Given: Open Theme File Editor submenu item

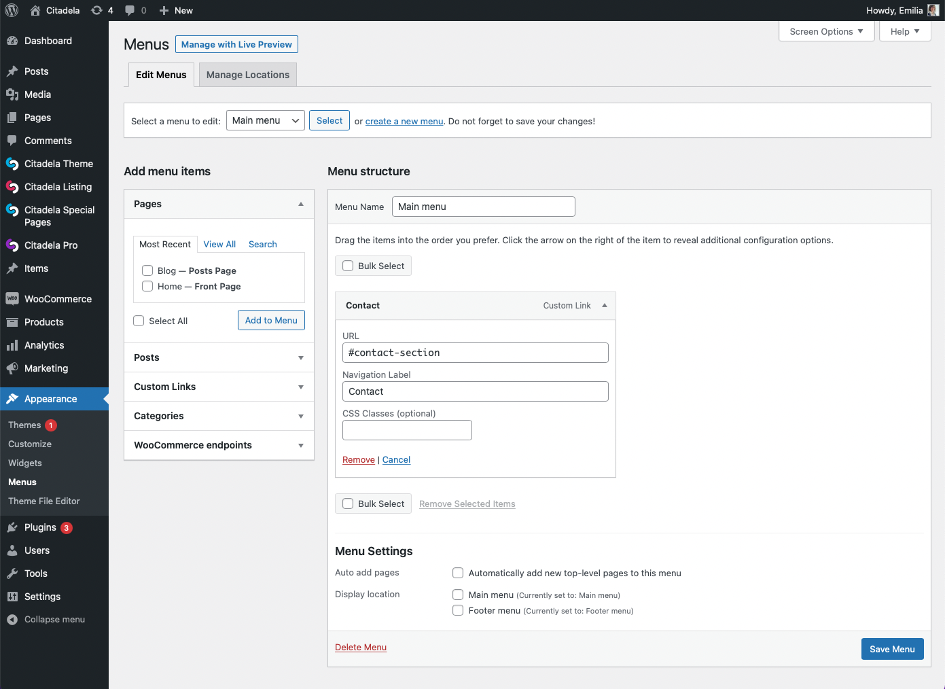Looking at the screenshot, I should point(44,501).
